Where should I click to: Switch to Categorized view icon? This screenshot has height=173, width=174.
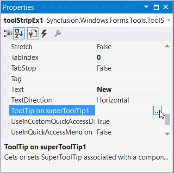point(8,33)
